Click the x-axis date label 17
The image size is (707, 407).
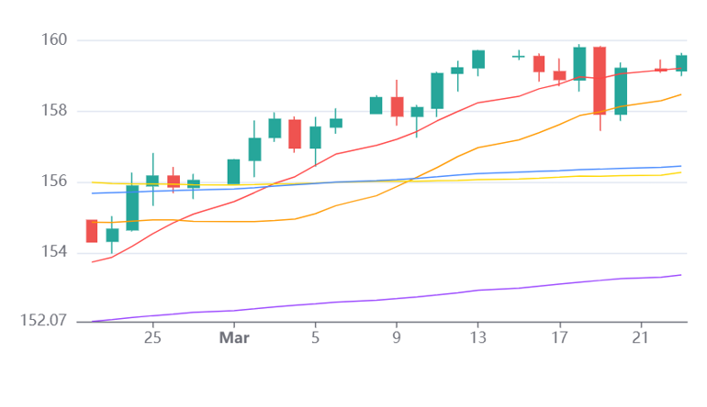[x=559, y=337]
